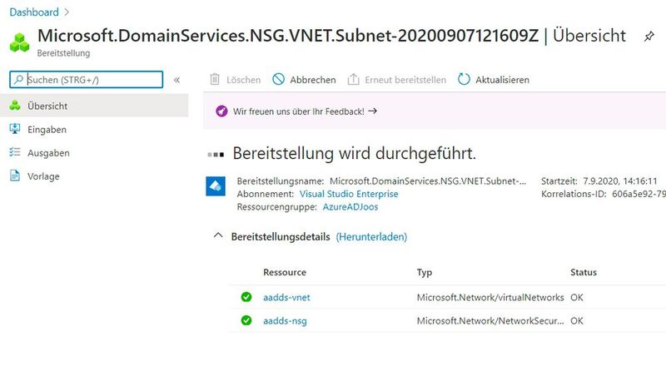Click the Status column header
This screenshot has width=666, height=376.
click(584, 273)
